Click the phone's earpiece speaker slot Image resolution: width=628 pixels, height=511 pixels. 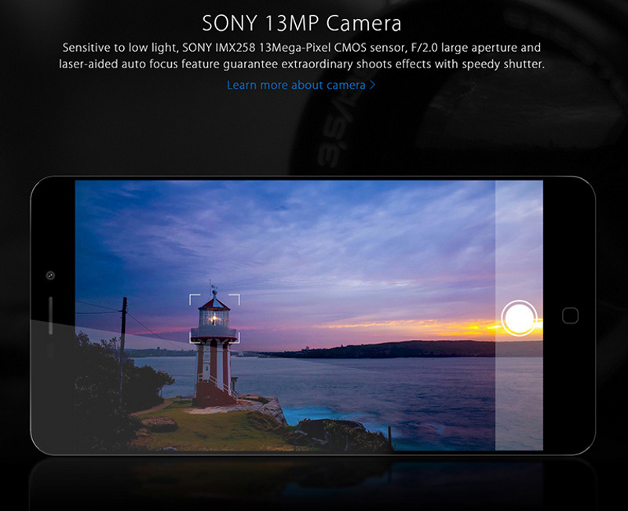(x=50, y=316)
